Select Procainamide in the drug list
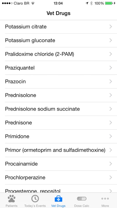 [x=58, y=164]
